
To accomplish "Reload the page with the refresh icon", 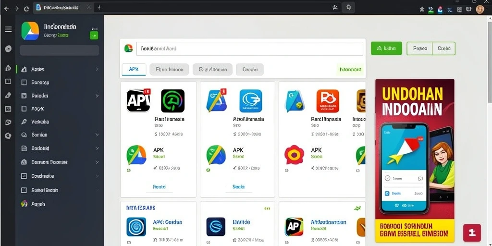I will point(26,9).
